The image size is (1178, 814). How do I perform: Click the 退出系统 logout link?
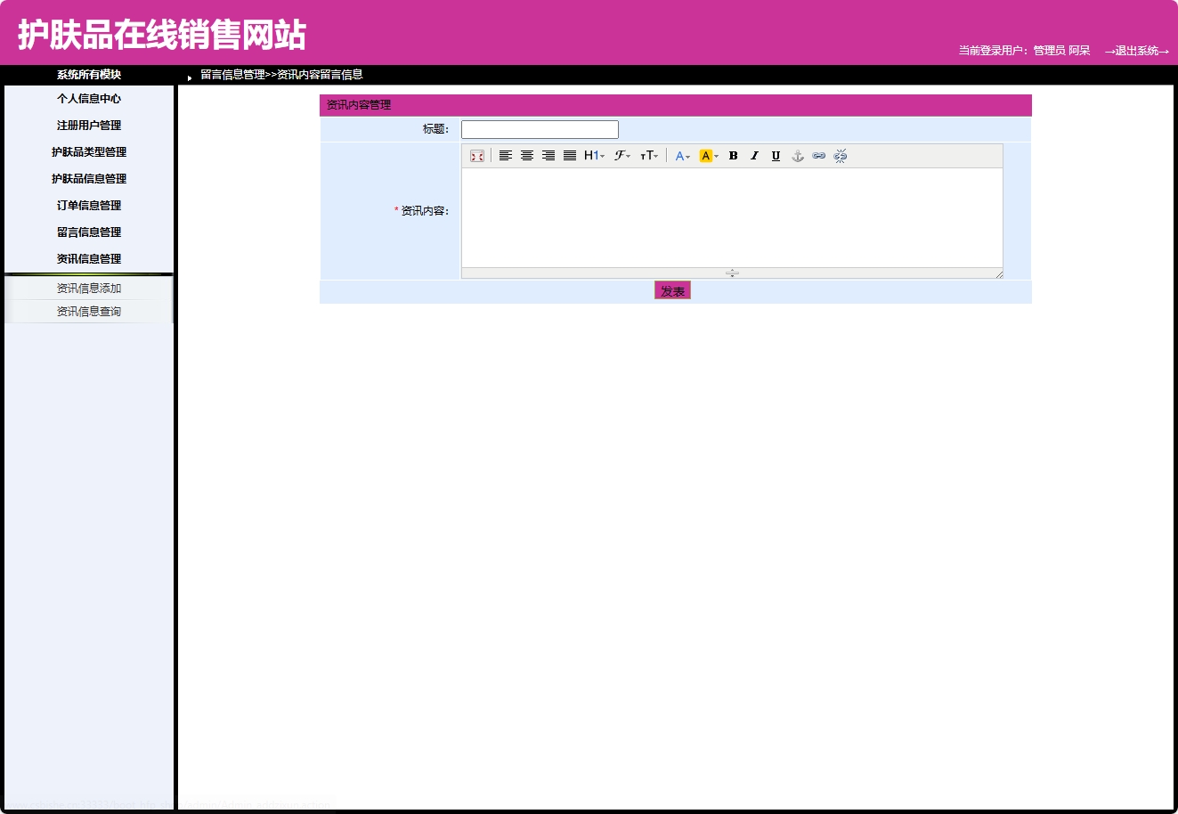1137,51
